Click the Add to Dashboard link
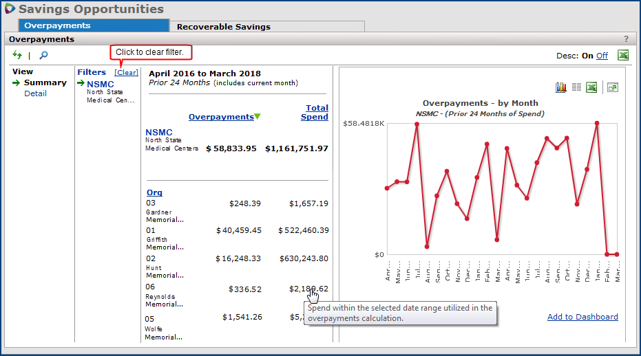This screenshot has height=356, width=641. [x=582, y=317]
